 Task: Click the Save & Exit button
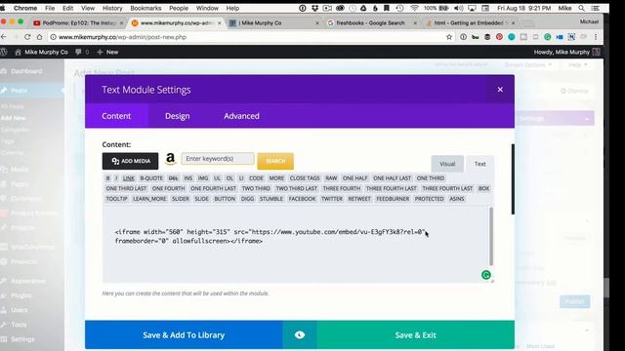[x=416, y=335]
